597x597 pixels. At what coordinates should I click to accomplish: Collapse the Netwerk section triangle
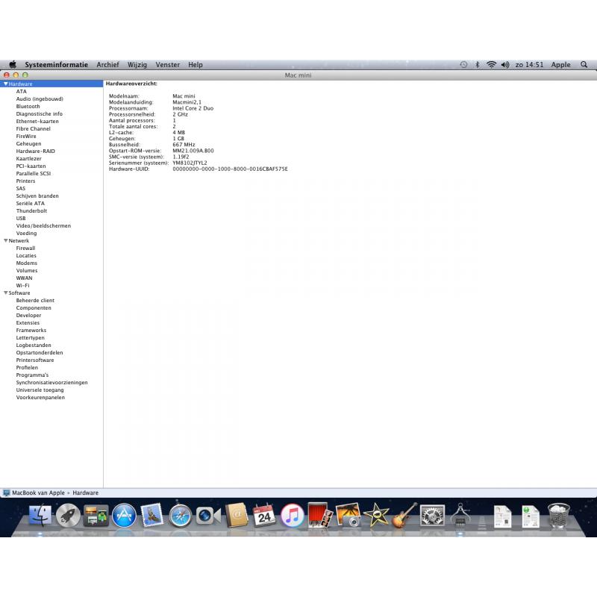point(5,240)
